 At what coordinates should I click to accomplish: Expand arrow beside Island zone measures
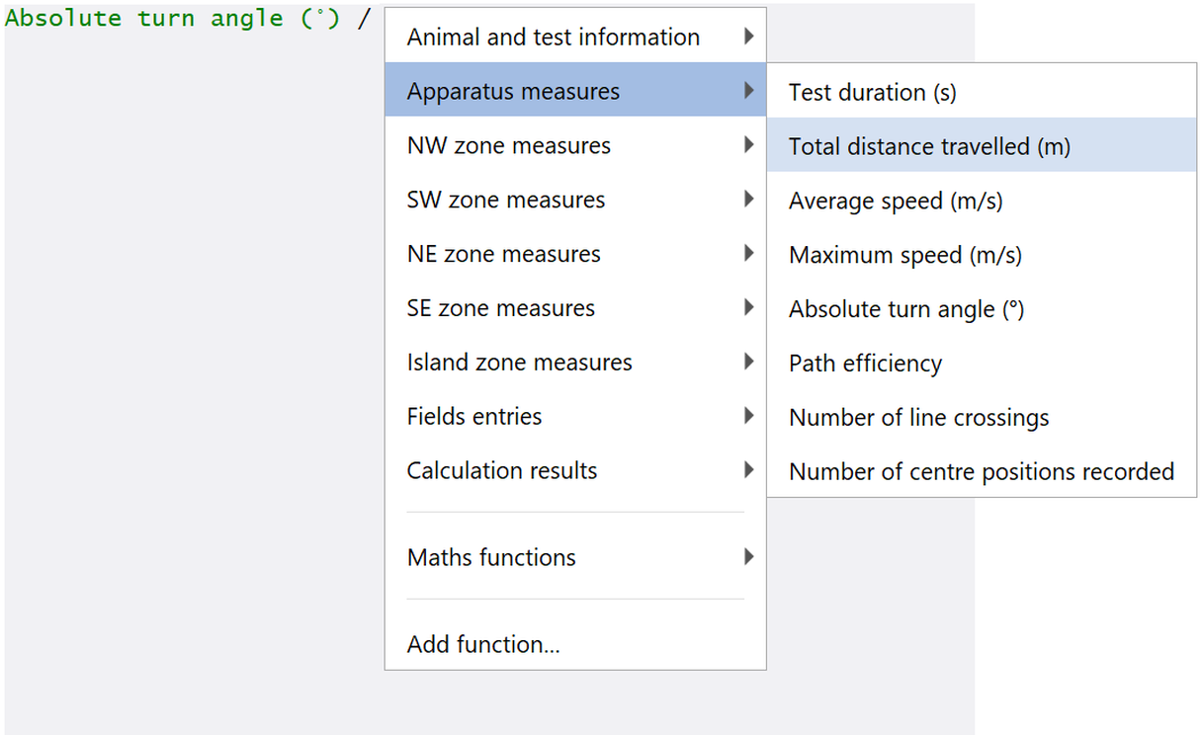pos(748,362)
